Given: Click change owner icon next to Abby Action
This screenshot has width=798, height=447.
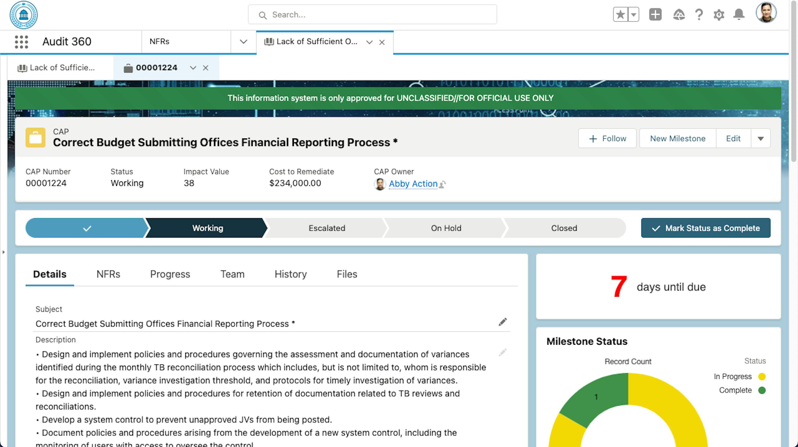Looking at the screenshot, I should point(442,185).
